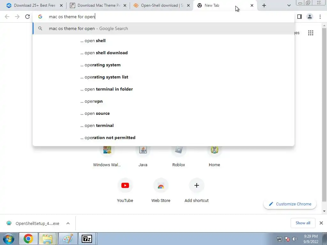Image resolution: width=327 pixels, height=245 pixels.
Task: Choose the 'operating system list' suggestion
Action: tap(163, 77)
